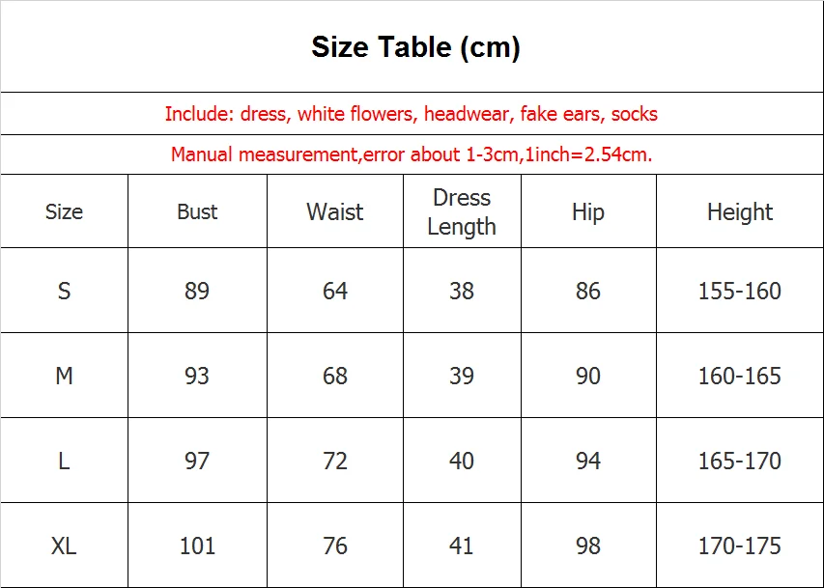The height and width of the screenshot is (588, 824).
Task: Select the L size row label
Action: [64, 461]
